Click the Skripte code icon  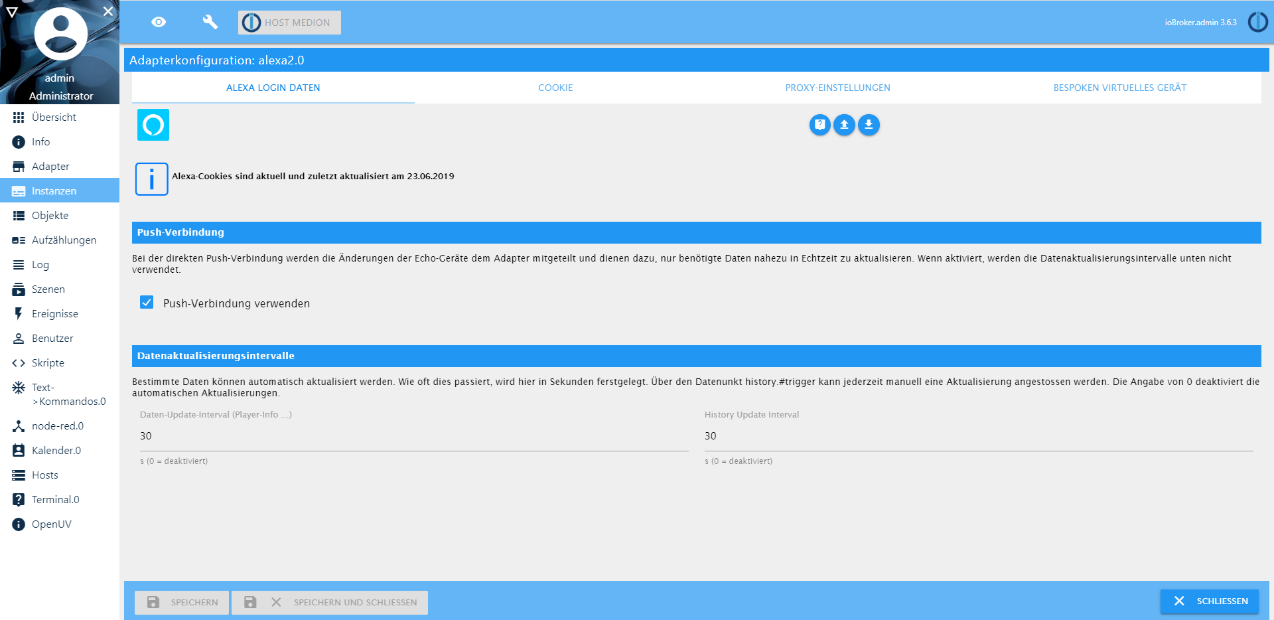tap(19, 363)
